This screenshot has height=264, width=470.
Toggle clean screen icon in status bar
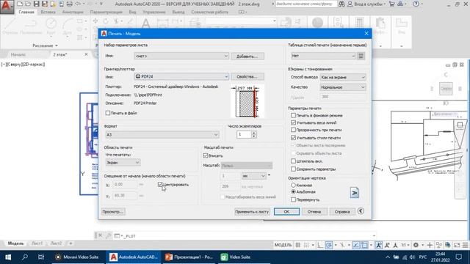(457, 245)
